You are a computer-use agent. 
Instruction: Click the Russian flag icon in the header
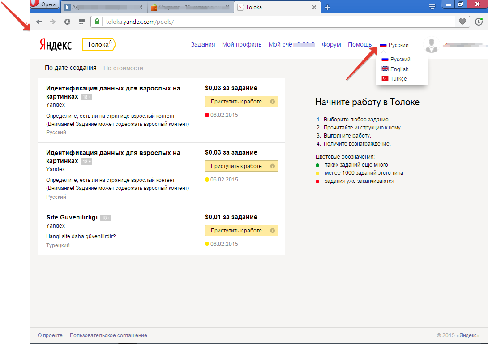383,45
